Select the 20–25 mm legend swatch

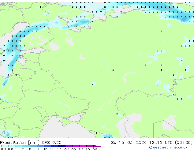[55, 146]
